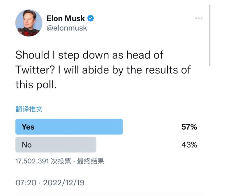Image resolution: width=232 pixels, height=196 pixels.
Task: Click the 07:20 tweet timestamp
Action: pos(26,183)
